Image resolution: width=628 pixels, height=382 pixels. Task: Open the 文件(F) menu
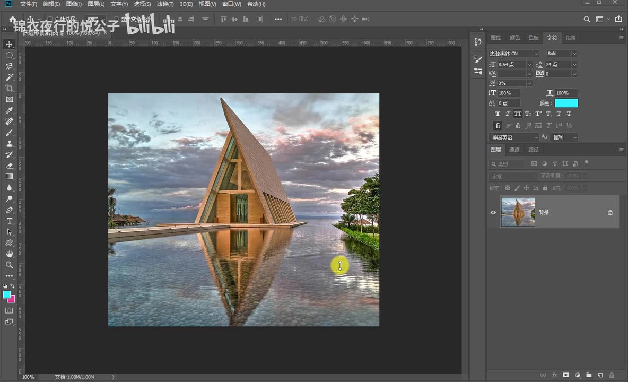point(29,4)
